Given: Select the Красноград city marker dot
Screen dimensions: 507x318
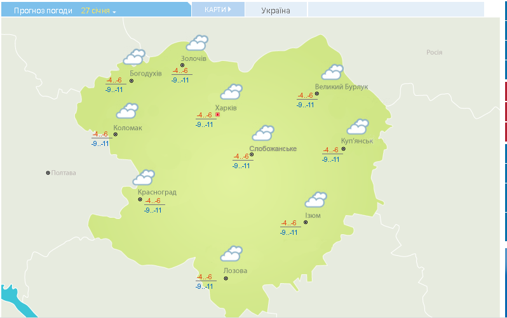Looking at the screenshot, I should coord(140,199).
